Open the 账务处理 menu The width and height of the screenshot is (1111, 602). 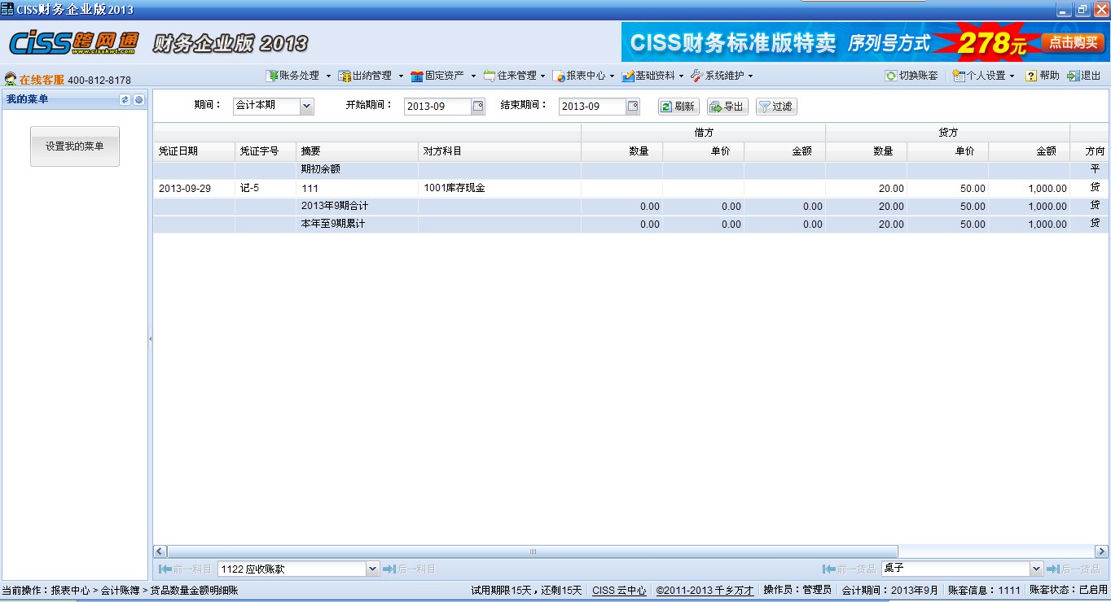tap(298, 76)
